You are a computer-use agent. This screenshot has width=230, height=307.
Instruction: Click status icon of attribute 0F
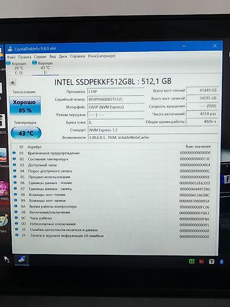[17, 235]
